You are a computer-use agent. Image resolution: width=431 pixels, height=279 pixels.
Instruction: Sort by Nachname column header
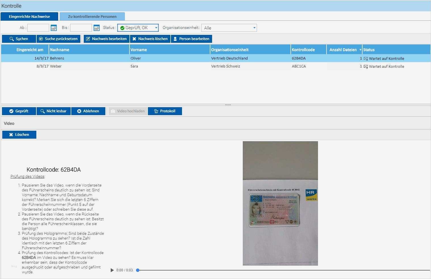pos(89,50)
